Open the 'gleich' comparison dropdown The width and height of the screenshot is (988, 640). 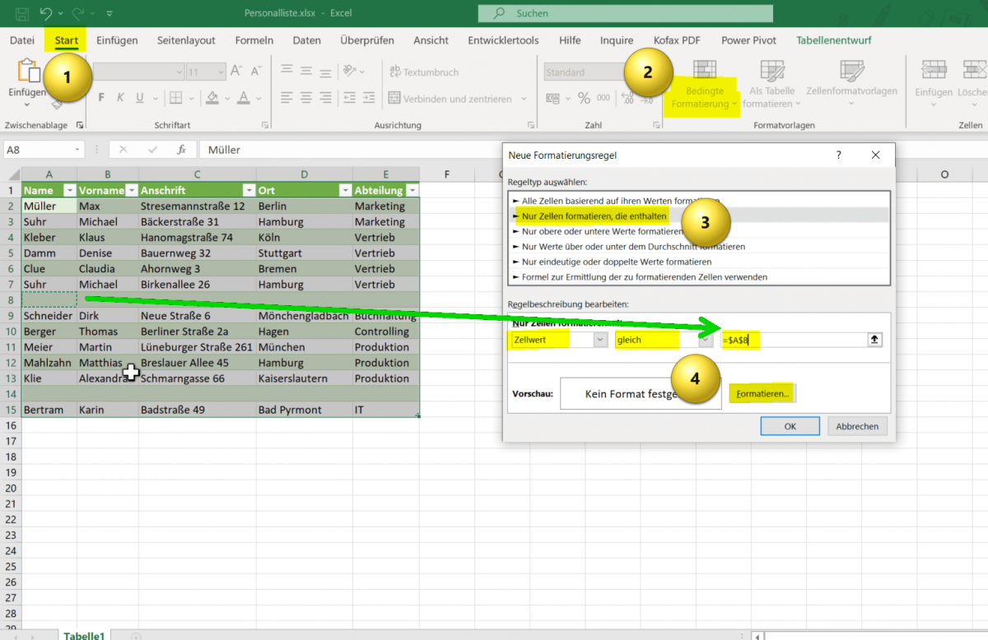point(704,340)
